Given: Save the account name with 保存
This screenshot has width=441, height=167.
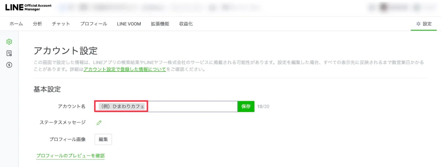Looking at the screenshot, I should click(x=246, y=106).
